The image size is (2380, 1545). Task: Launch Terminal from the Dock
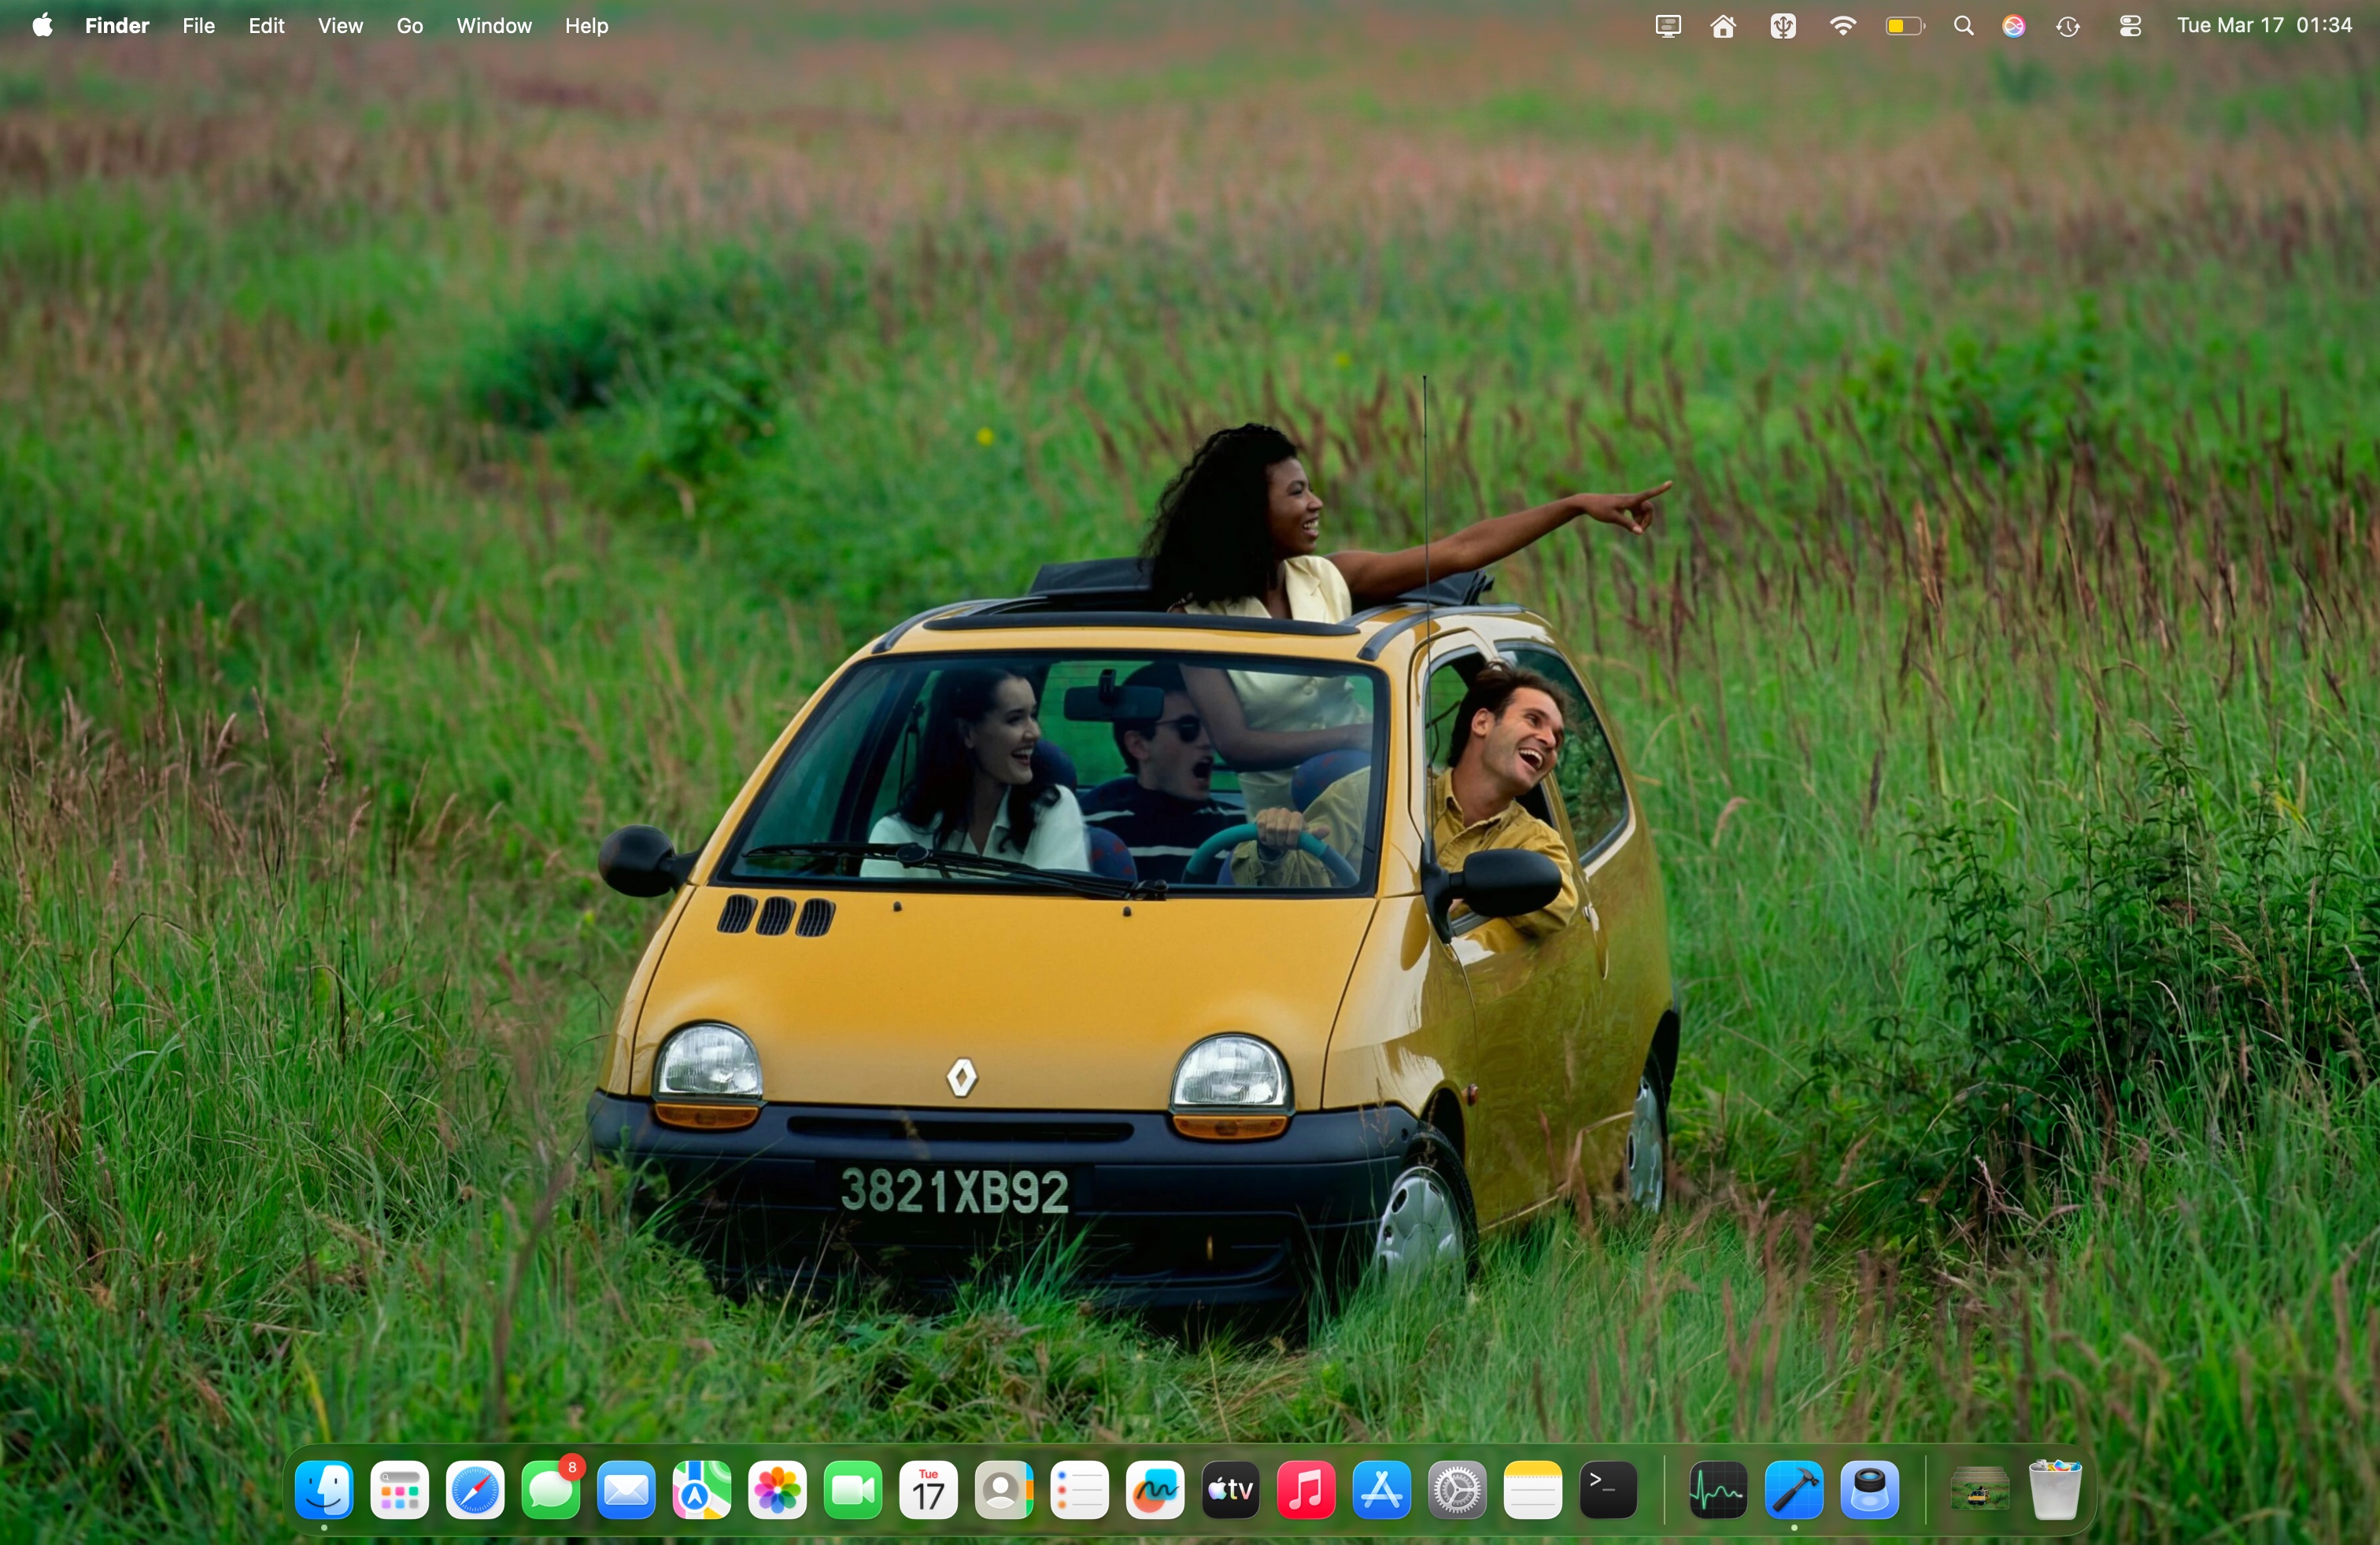(x=1608, y=1492)
